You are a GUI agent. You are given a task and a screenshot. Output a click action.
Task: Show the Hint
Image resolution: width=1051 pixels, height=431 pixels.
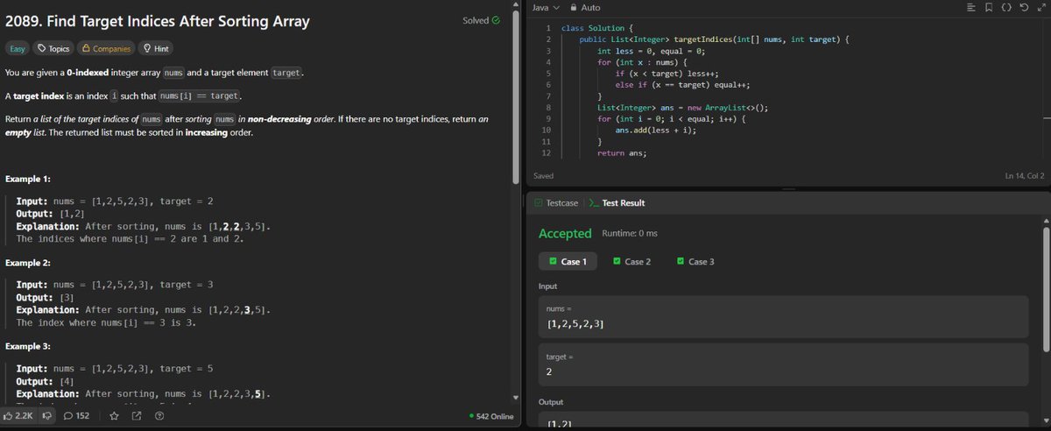tap(156, 49)
